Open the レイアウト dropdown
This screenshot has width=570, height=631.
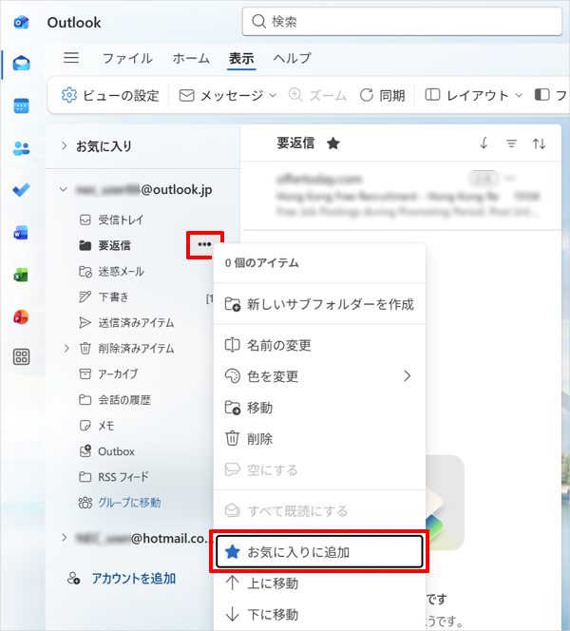coord(474,96)
